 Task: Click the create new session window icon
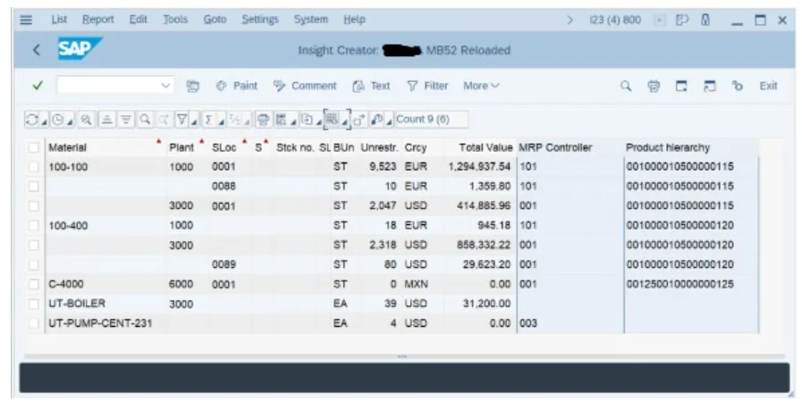point(681,86)
